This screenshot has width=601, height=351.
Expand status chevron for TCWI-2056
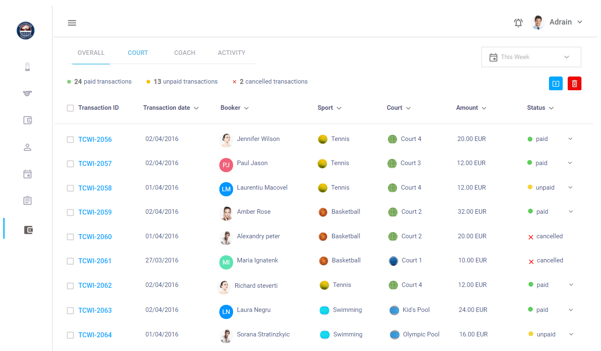(x=571, y=139)
